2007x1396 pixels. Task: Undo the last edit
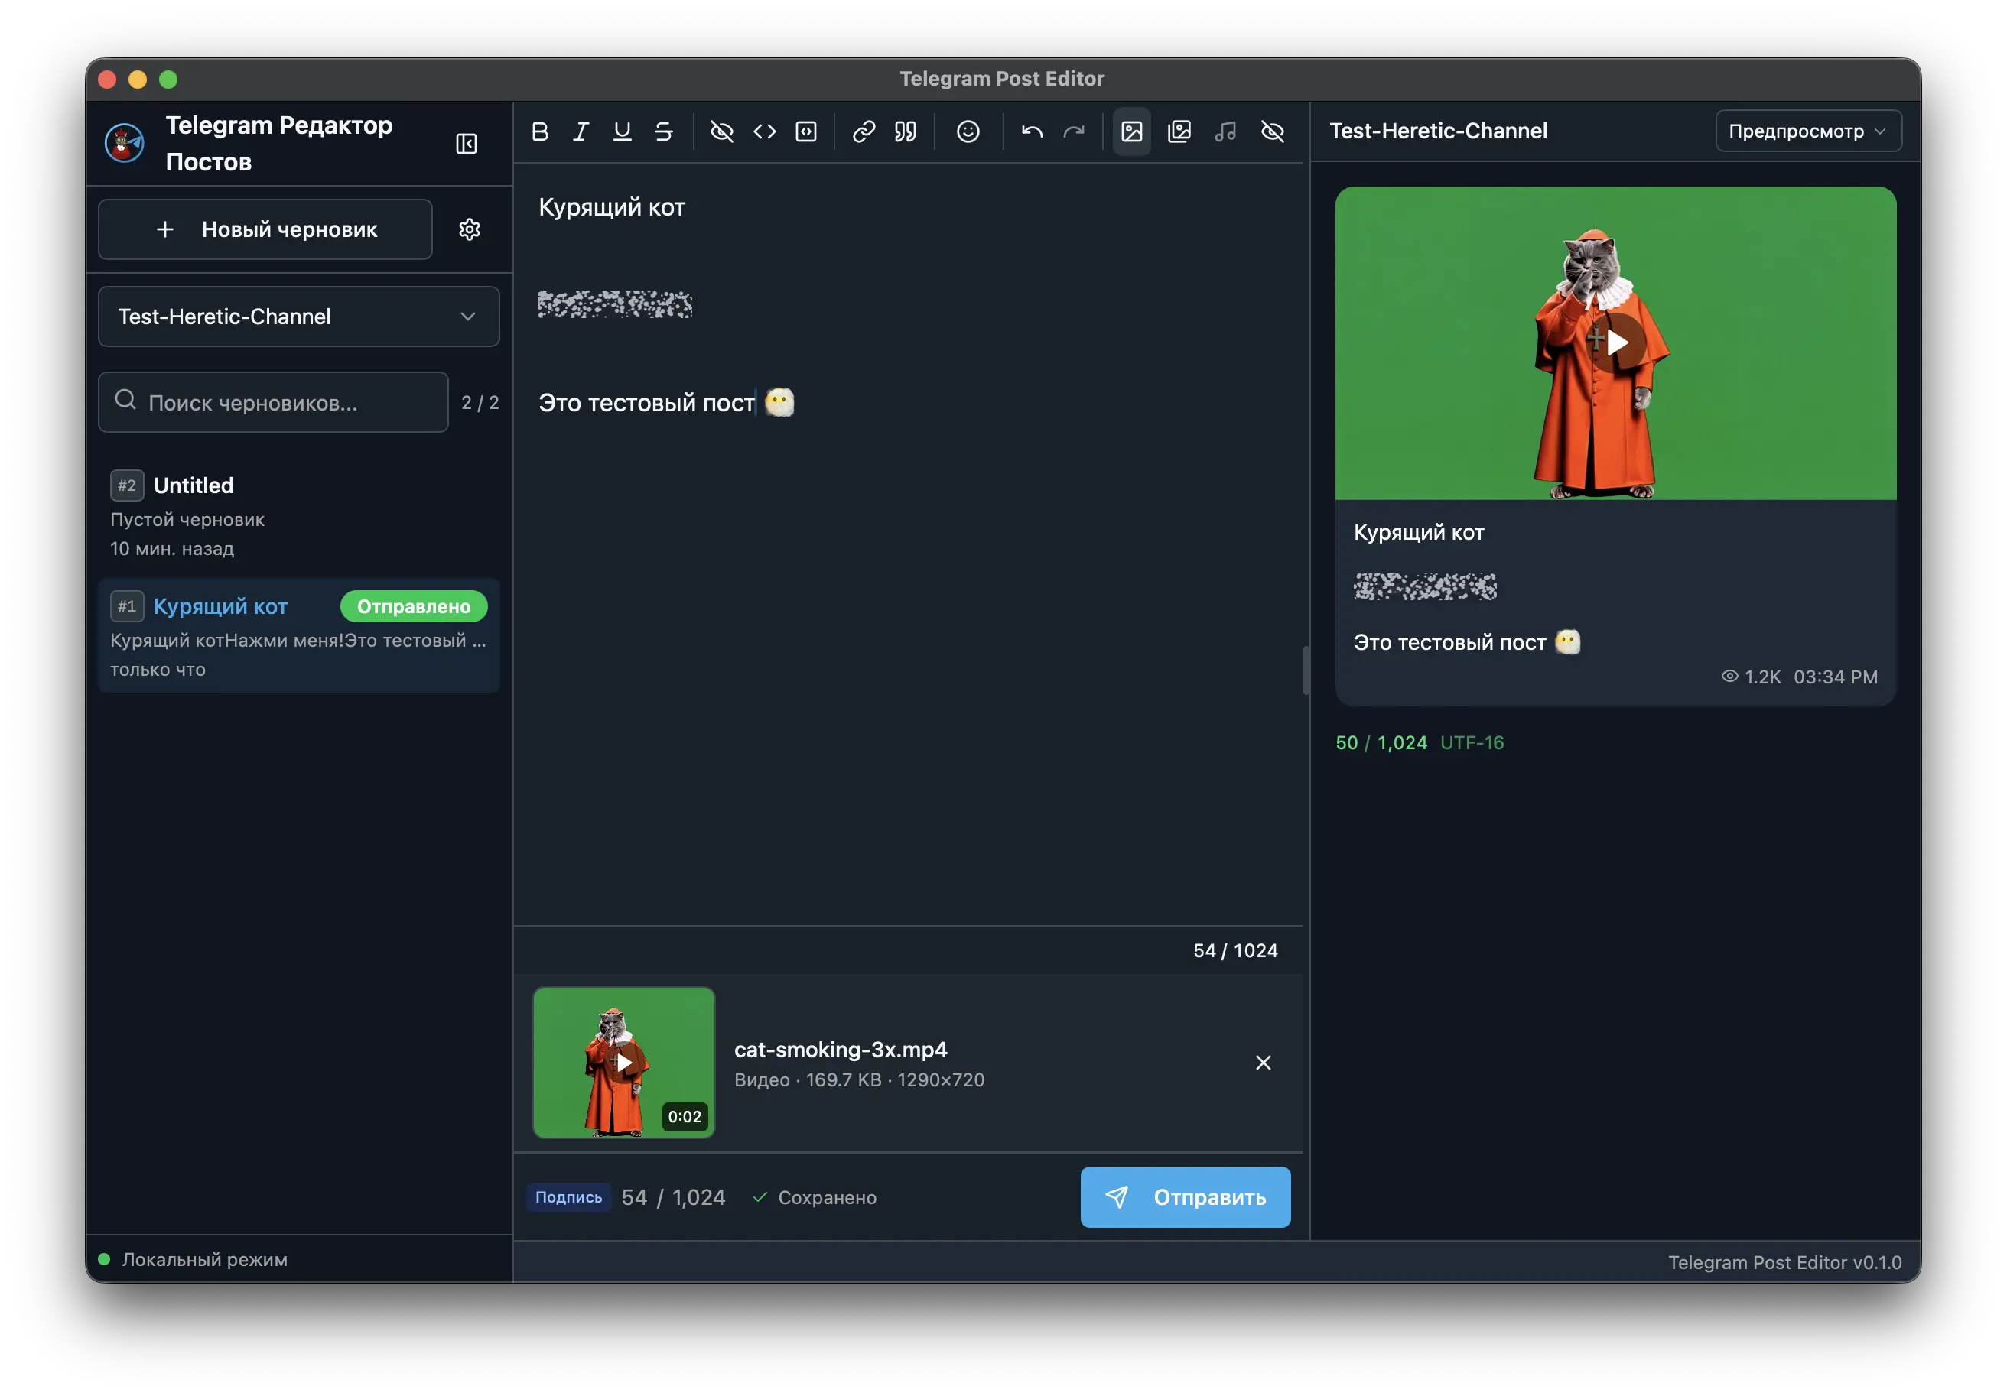[x=1032, y=132]
